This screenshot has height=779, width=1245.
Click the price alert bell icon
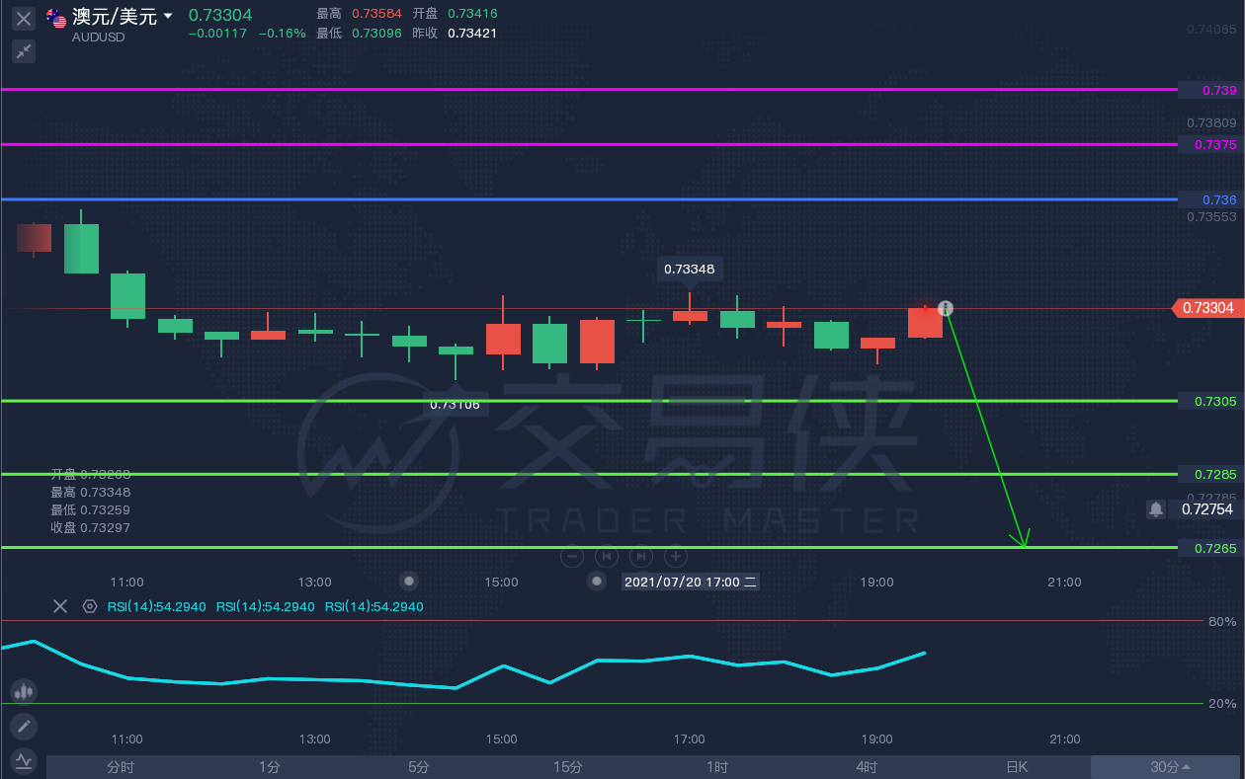point(1155,509)
